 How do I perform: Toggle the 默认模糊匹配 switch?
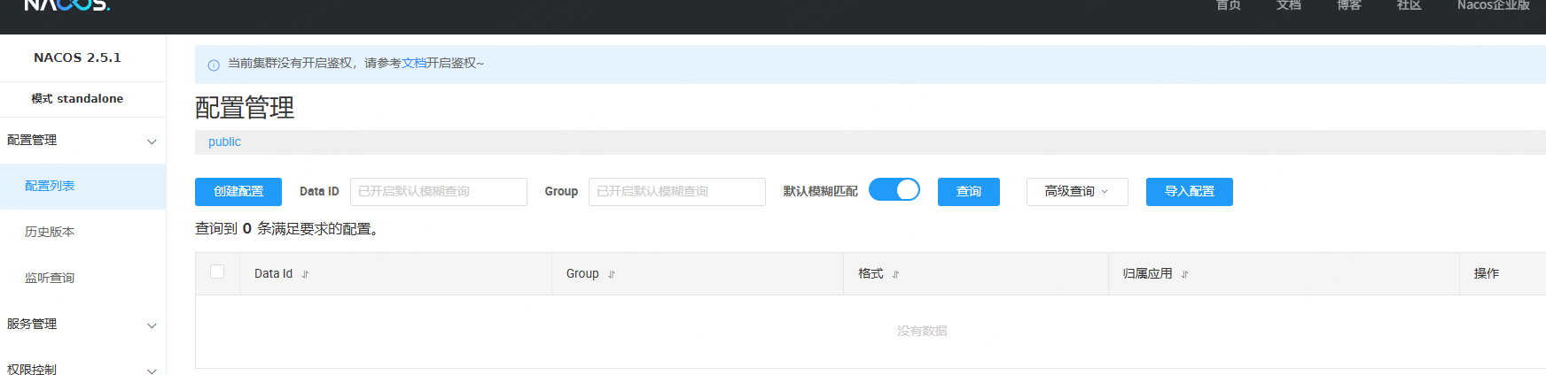[x=894, y=190]
